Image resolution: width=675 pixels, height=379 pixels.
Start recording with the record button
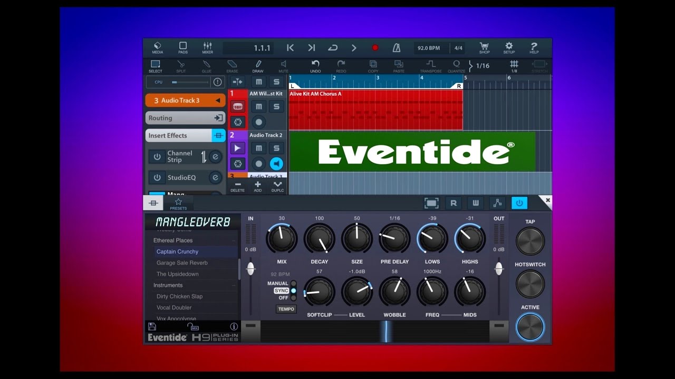tap(375, 48)
